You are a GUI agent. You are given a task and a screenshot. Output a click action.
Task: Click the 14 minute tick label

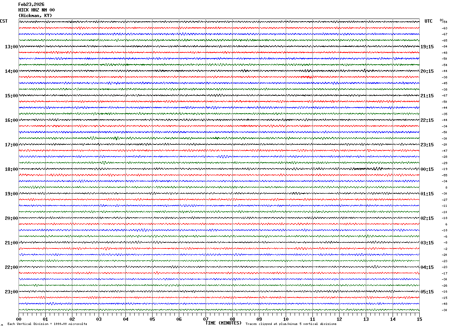[393, 319]
